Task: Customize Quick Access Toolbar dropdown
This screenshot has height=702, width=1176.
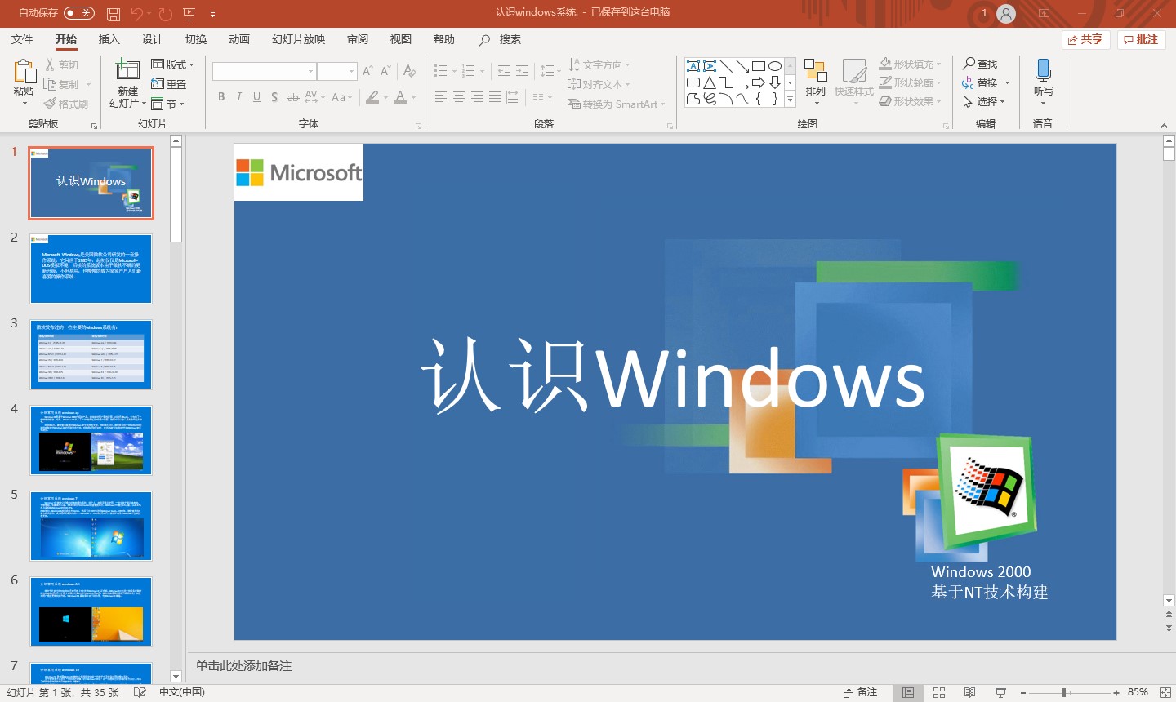Action: tap(212, 14)
